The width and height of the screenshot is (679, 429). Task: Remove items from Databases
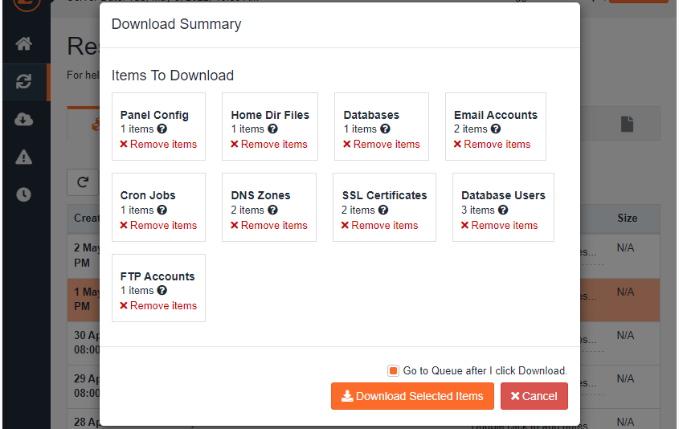tap(382, 144)
